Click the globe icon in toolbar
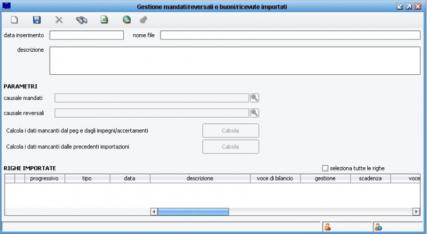The width and height of the screenshot is (427, 234). coord(126,20)
